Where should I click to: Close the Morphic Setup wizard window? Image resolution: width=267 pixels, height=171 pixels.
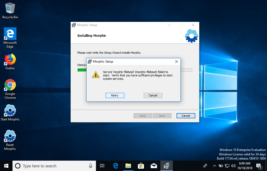point(193,25)
